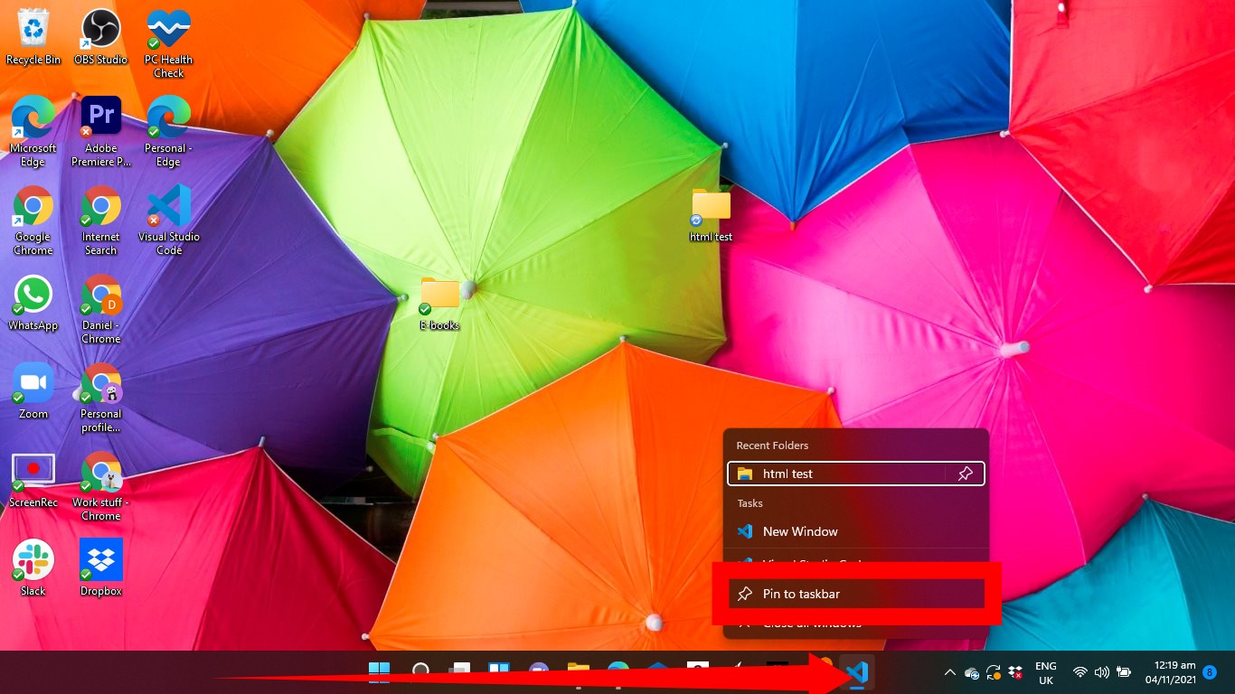Screen dimensions: 1235x694
Task: Open the clock showing 12:19 am
Action: (x=1170, y=672)
